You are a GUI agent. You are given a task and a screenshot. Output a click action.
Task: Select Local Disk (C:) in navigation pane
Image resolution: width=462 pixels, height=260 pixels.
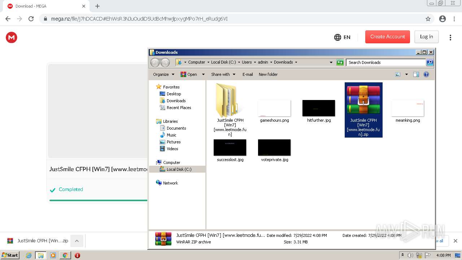179,169
